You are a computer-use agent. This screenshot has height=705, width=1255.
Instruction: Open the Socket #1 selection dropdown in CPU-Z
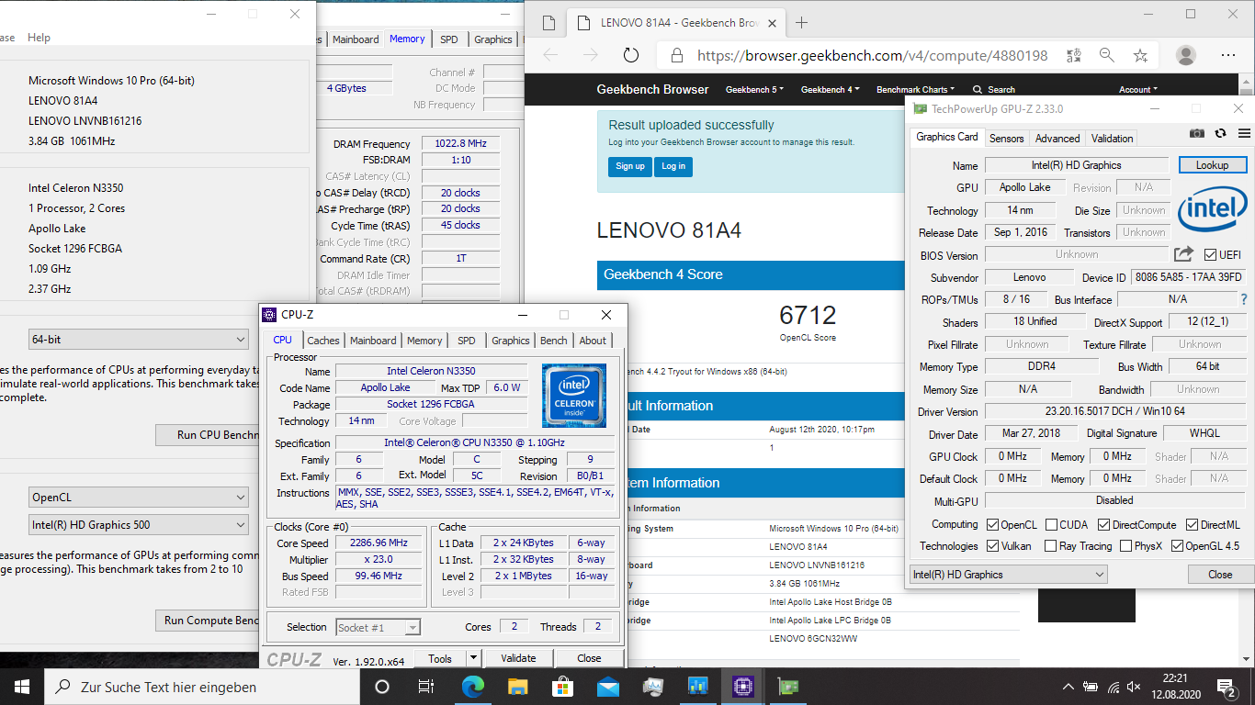click(x=378, y=628)
